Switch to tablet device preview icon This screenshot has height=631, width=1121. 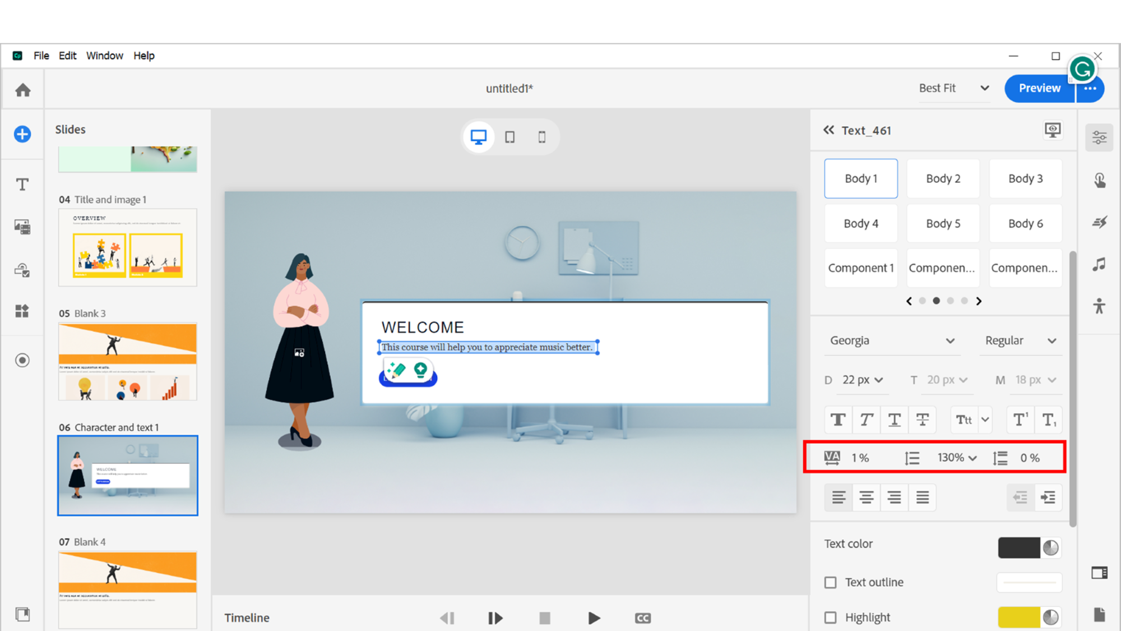[x=509, y=137]
